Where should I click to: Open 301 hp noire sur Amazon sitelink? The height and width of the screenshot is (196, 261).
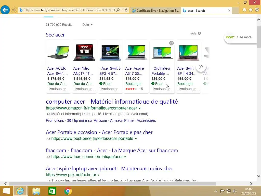(87, 120)
